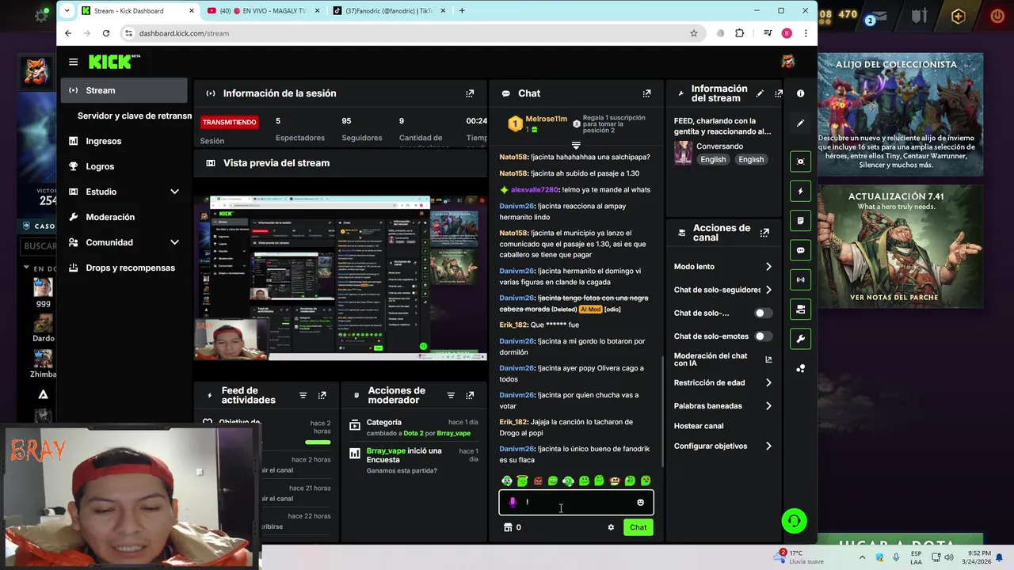This screenshot has width=1014, height=570.
Task: Click the purple microphone icon in chat box
Action: pyautogui.click(x=513, y=502)
